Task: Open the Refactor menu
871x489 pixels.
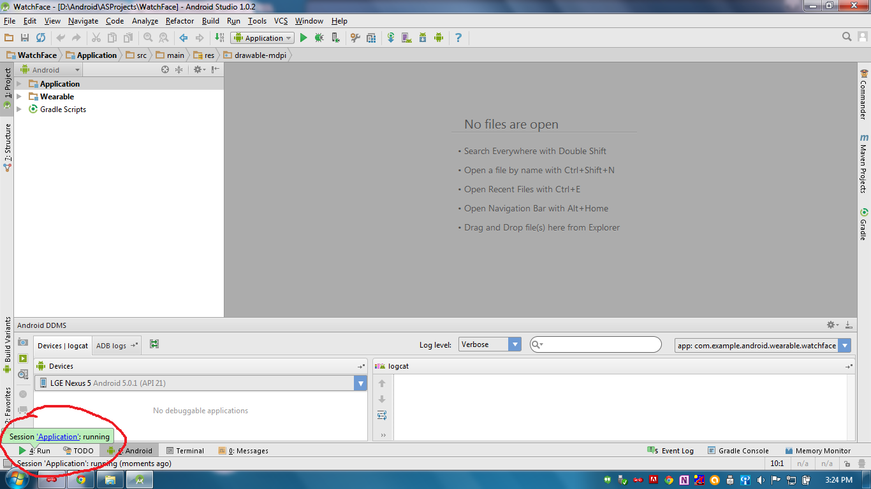Action: click(x=180, y=21)
